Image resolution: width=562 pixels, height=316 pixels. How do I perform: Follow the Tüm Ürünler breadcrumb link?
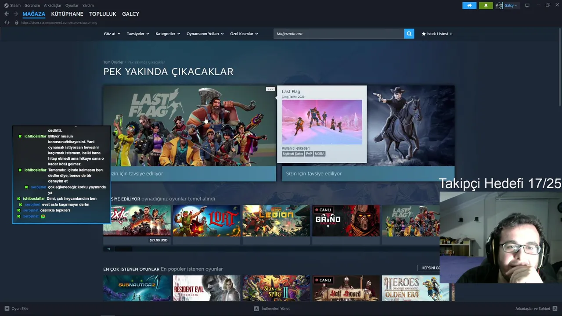point(113,62)
